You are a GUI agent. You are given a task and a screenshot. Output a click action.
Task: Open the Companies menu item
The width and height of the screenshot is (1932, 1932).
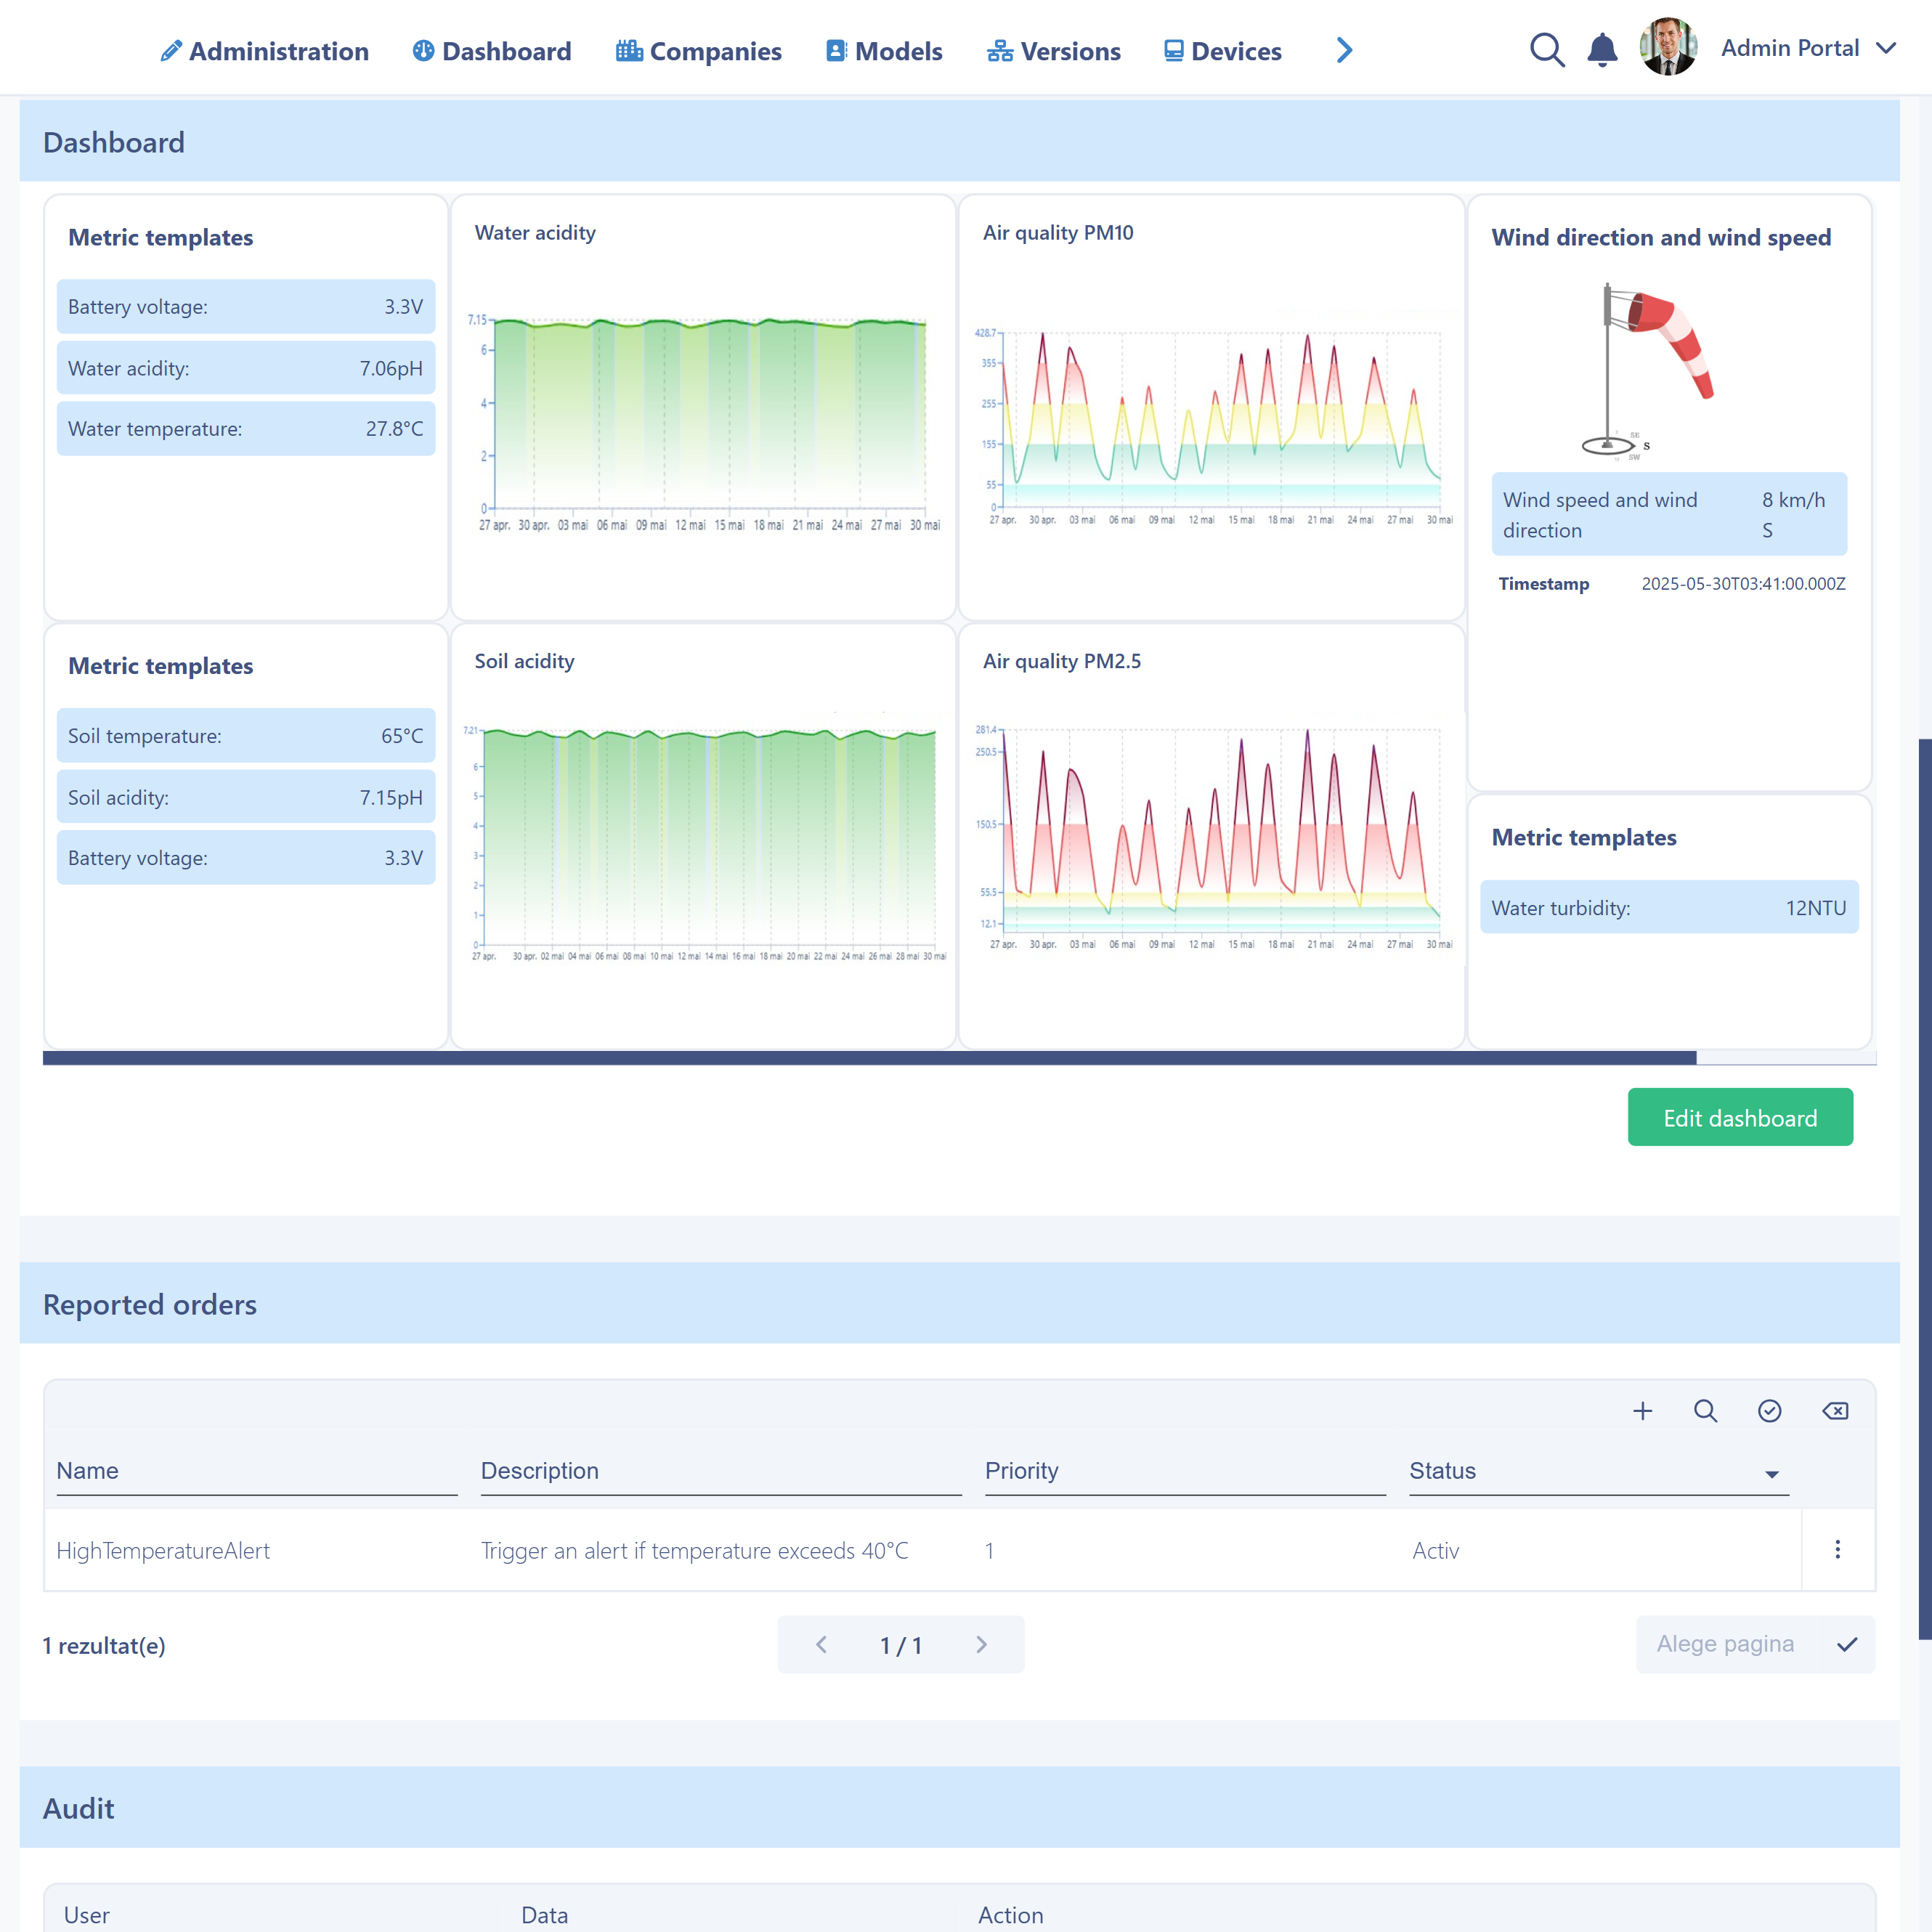[698, 51]
